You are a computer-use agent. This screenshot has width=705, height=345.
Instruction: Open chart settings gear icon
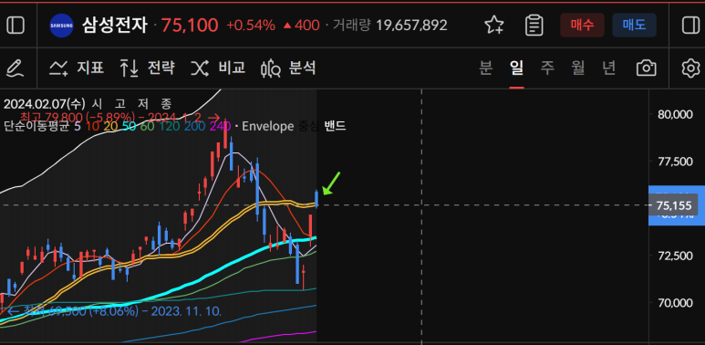(x=690, y=68)
